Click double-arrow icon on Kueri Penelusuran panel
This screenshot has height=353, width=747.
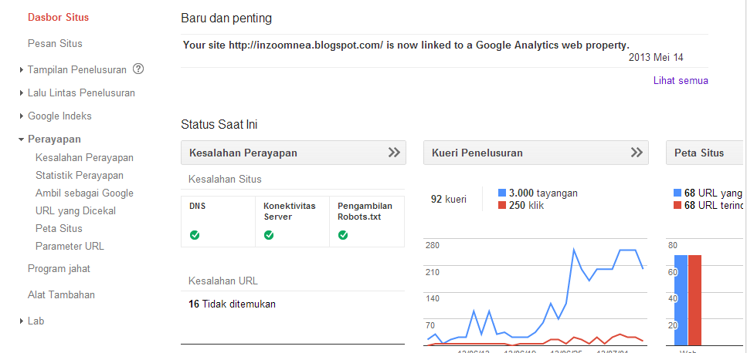(637, 153)
